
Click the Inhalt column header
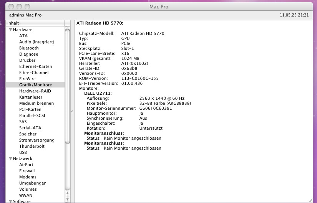[x=35, y=23]
